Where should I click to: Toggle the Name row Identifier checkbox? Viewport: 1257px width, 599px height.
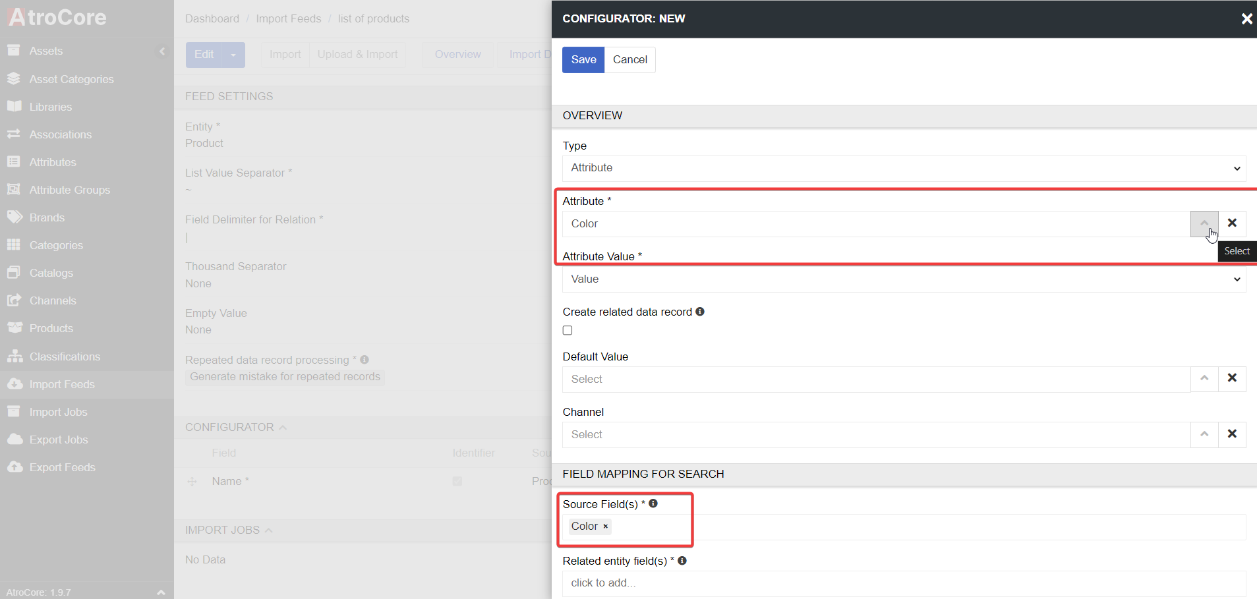pyautogui.click(x=457, y=482)
